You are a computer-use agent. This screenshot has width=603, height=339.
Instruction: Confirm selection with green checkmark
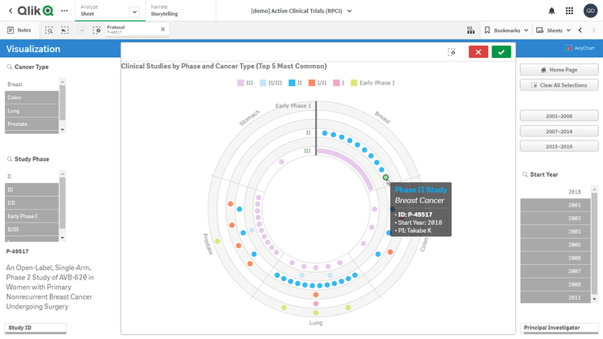click(x=502, y=52)
